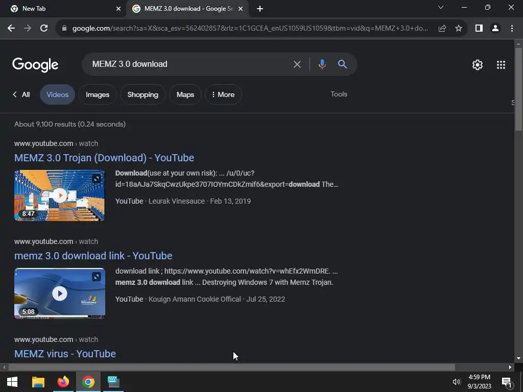Open the Chrome three-dot menu
The image size is (523, 392).
coord(512,29)
